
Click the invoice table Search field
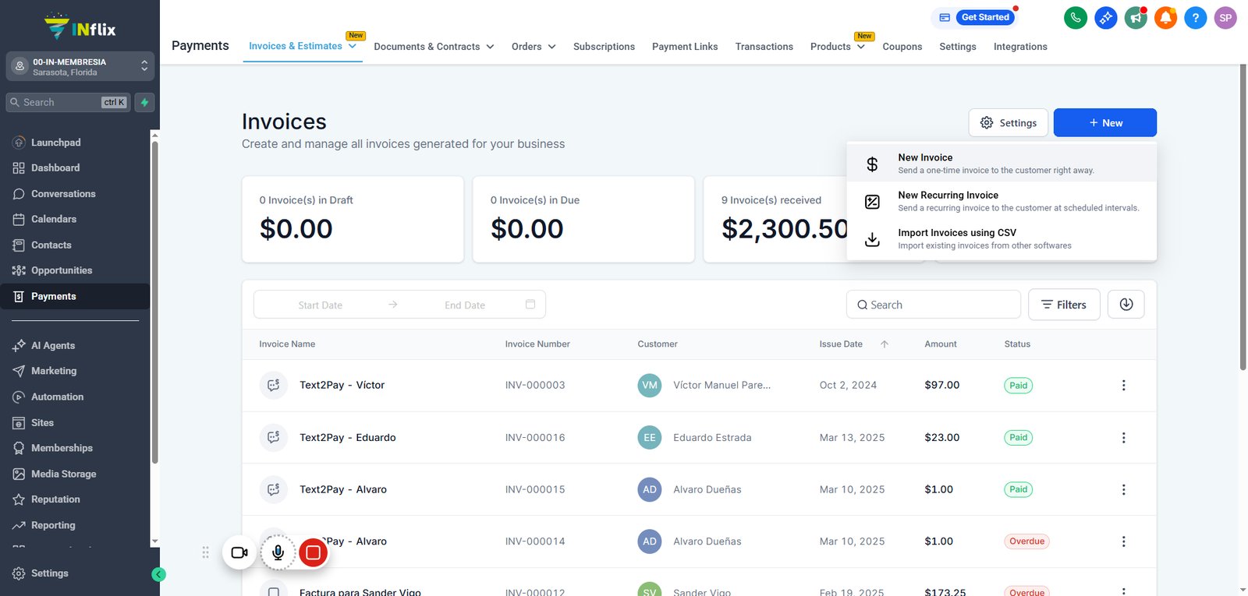pyautogui.click(x=933, y=305)
